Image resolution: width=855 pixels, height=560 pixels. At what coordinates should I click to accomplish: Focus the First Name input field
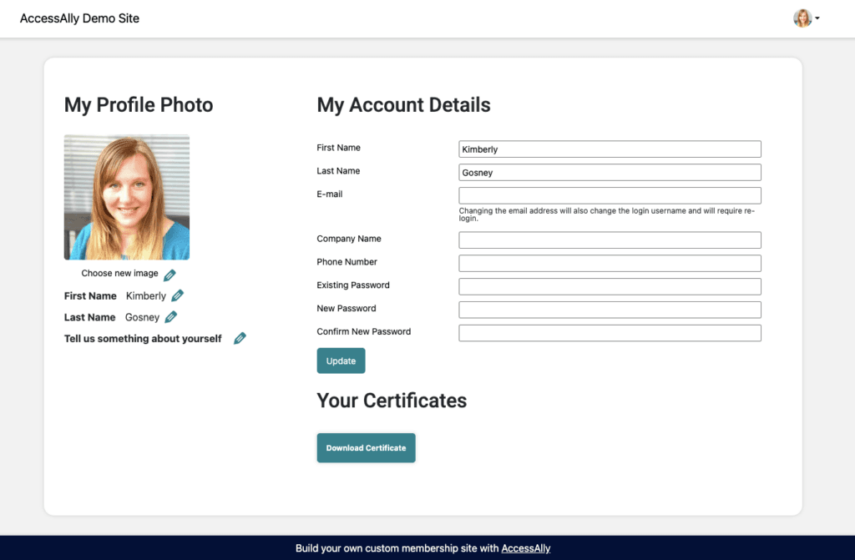pyautogui.click(x=610, y=149)
